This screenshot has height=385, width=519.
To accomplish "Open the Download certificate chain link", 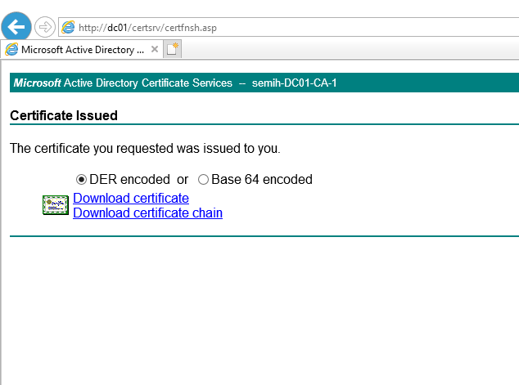I will click(x=147, y=213).
